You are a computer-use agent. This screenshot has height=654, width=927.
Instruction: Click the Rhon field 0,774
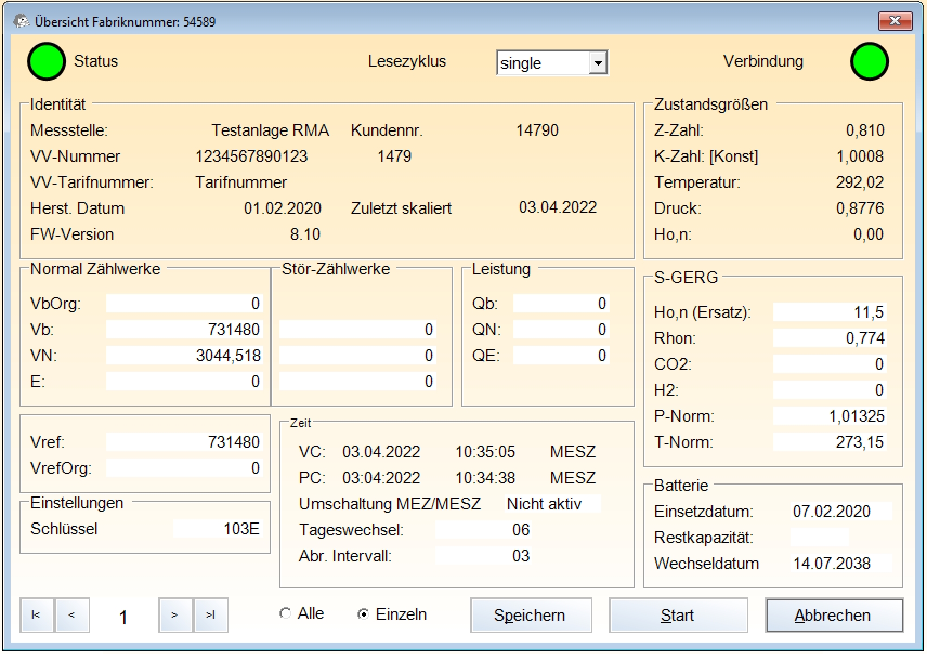click(830, 338)
